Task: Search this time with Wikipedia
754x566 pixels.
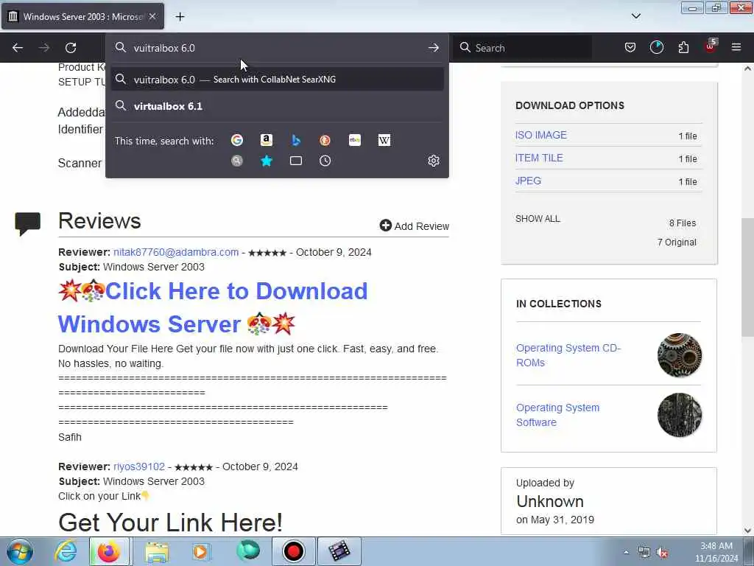Action: pyautogui.click(x=384, y=140)
